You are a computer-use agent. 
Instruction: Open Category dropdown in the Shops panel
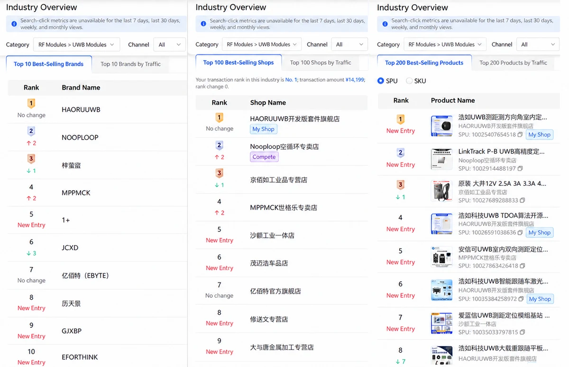(x=261, y=45)
